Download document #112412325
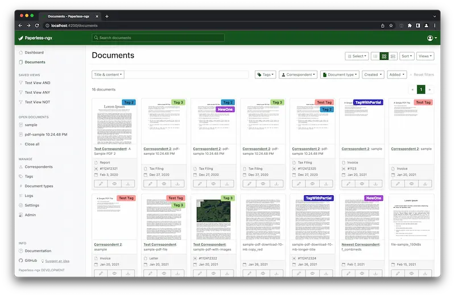Viewport: 455px width, 296px height. [326, 184]
